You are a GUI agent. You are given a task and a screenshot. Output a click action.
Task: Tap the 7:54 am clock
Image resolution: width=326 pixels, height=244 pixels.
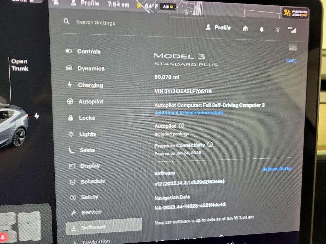point(118,4)
